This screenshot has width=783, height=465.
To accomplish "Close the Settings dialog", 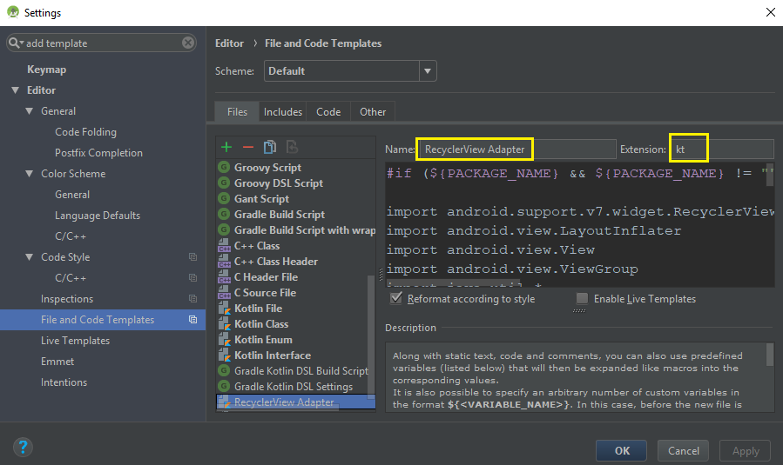I will [771, 12].
